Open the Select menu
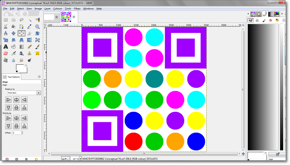 pos(20,9)
